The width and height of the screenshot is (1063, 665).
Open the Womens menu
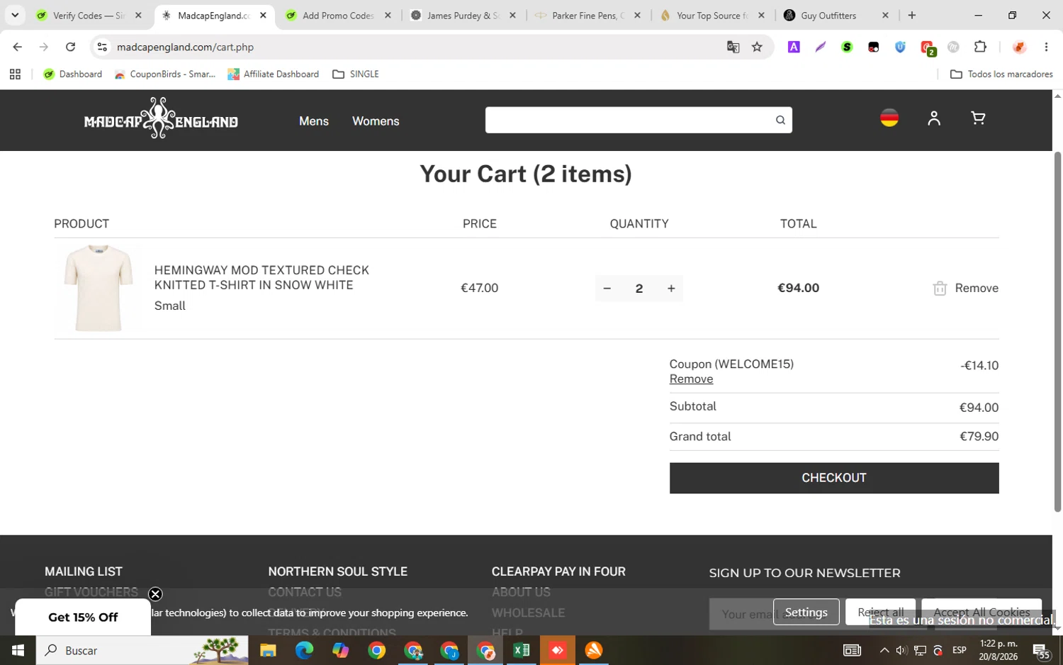click(376, 121)
